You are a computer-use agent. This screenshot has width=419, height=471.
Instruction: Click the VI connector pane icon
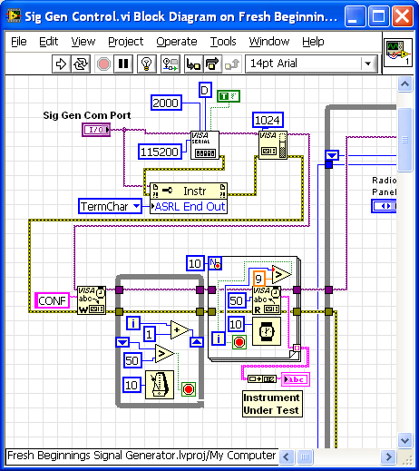398,53
